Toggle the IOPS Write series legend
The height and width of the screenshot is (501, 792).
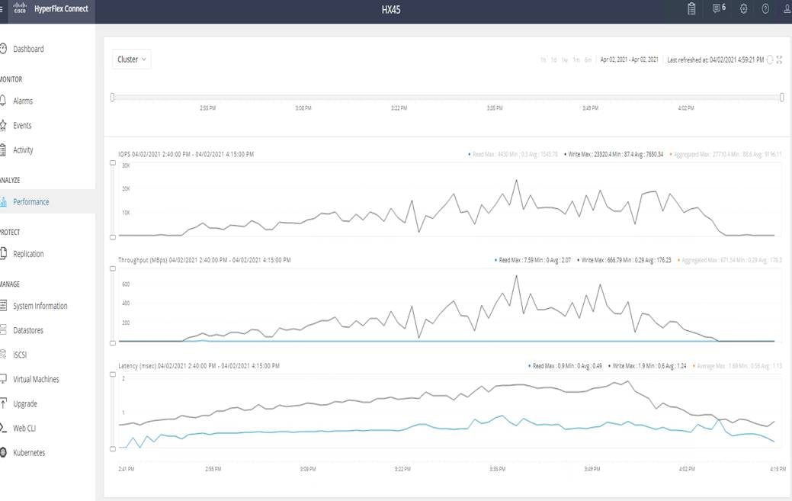(614, 155)
